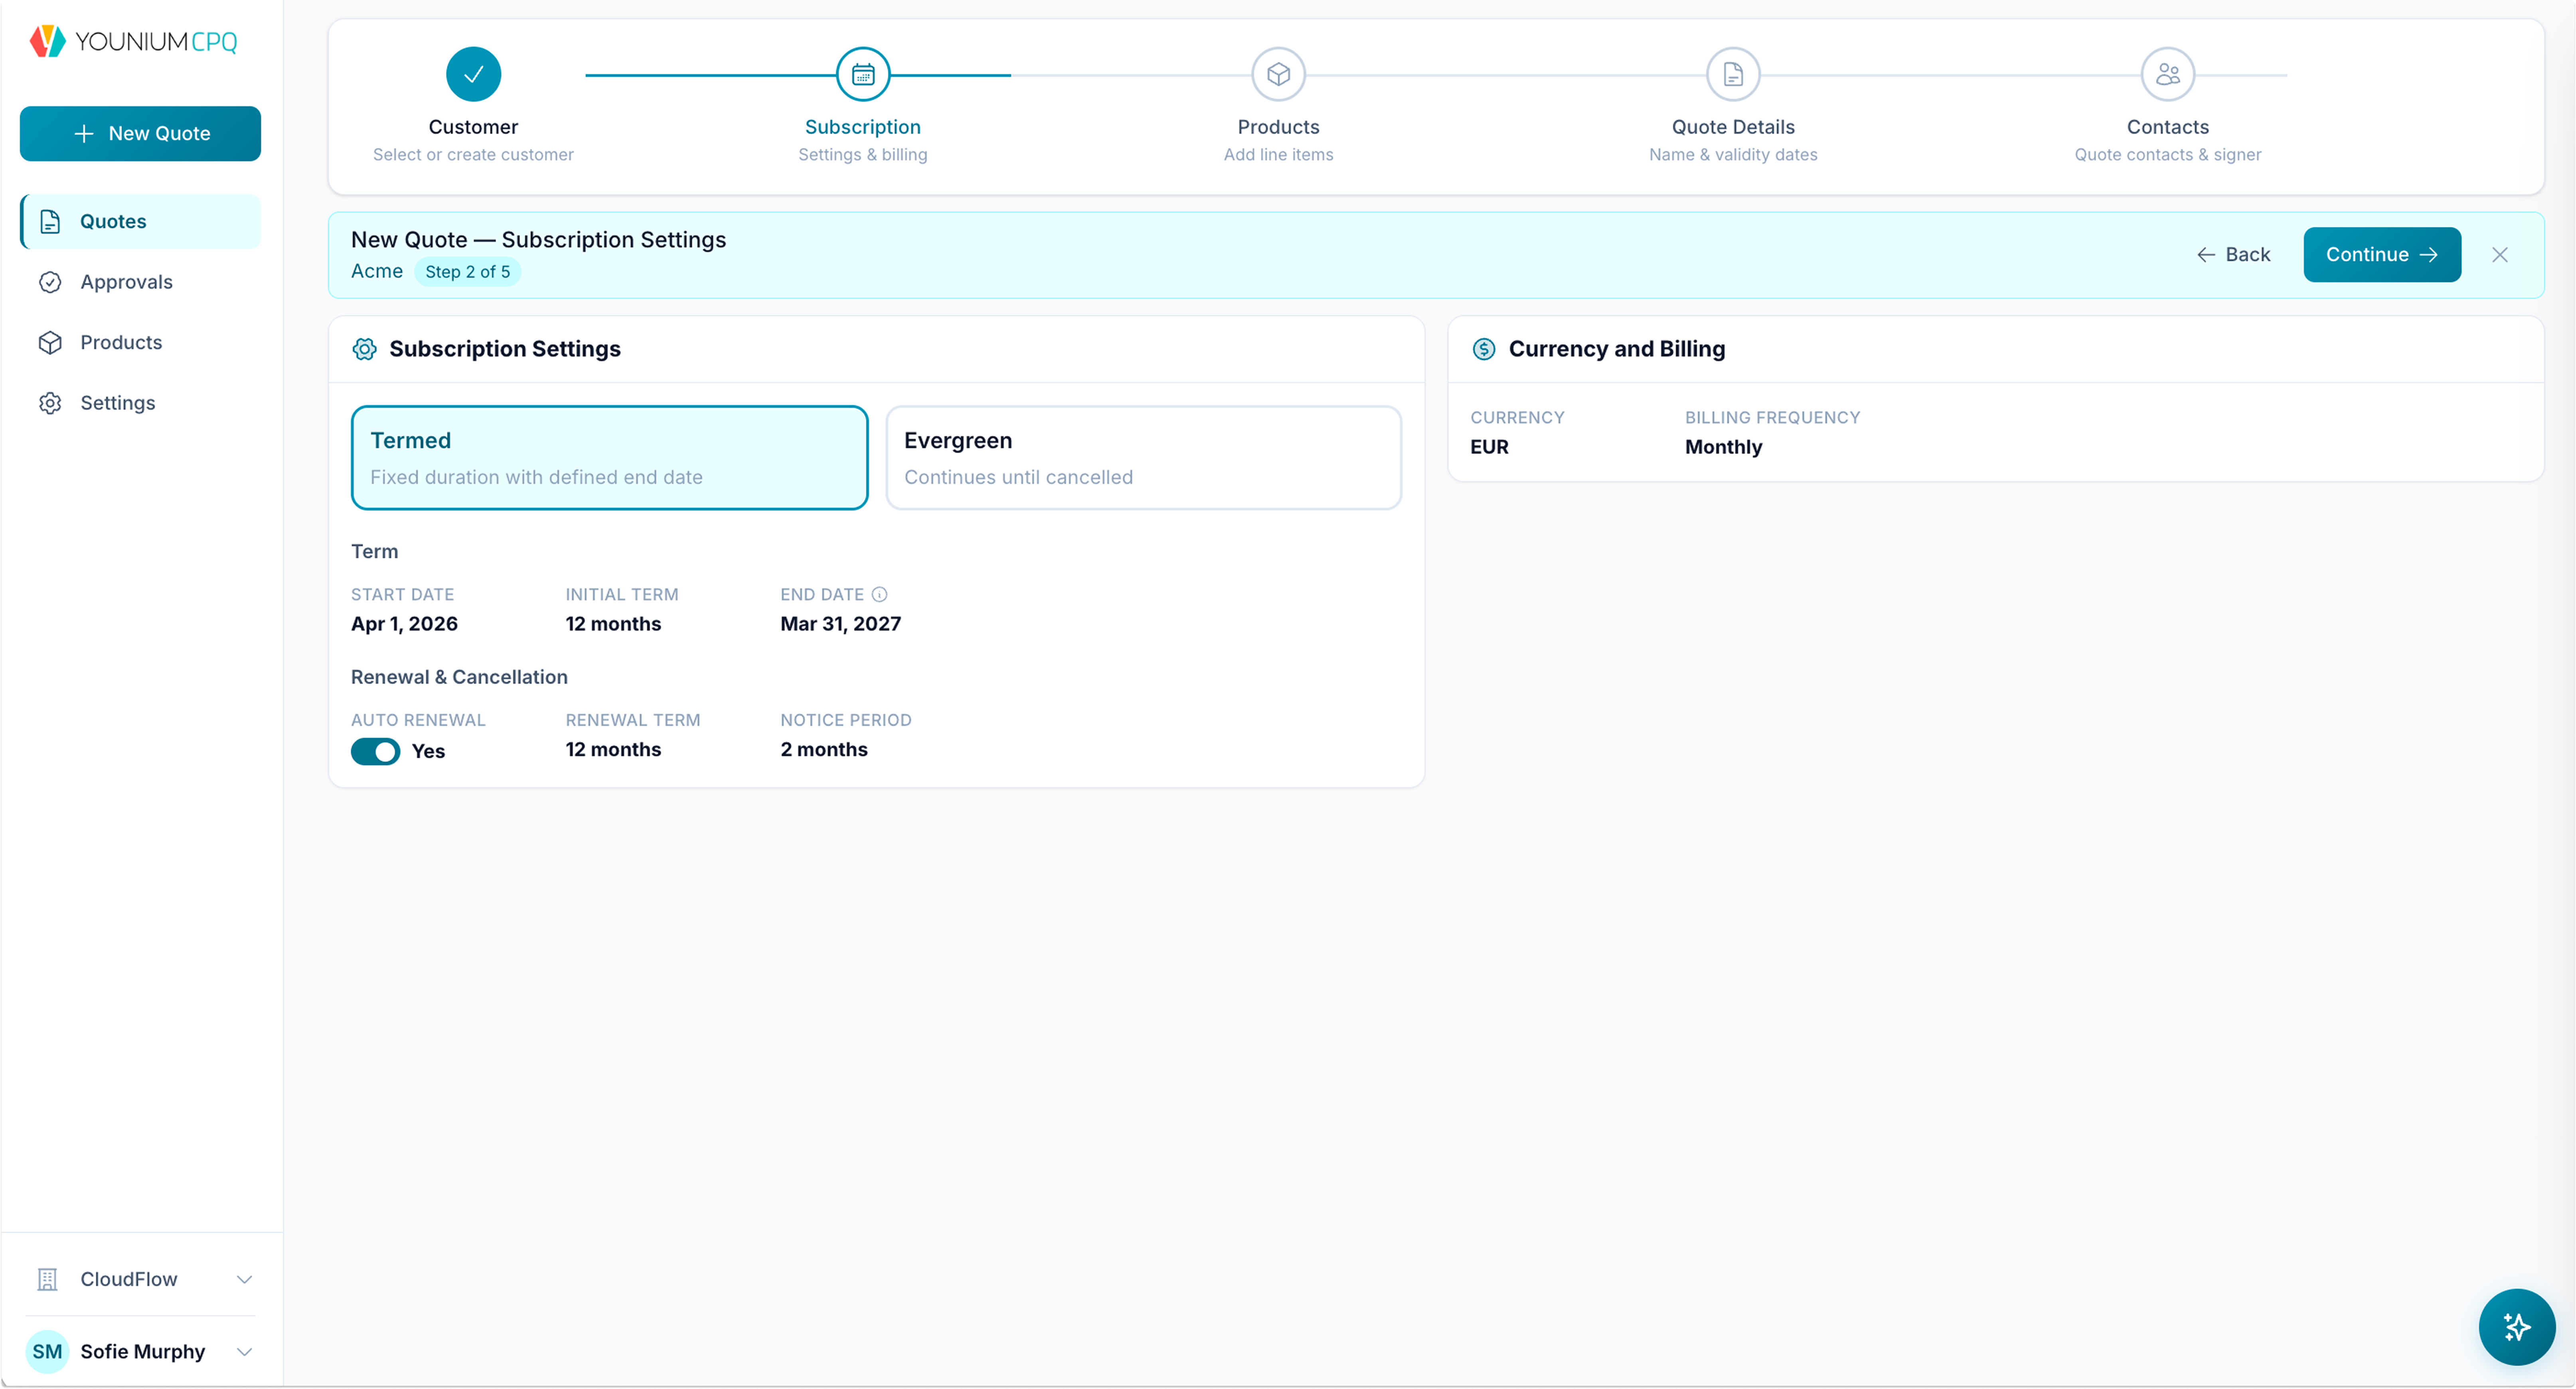Click the End Date info icon
The height and width of the screenshot is (1389, 2576).
click(879, 594)
